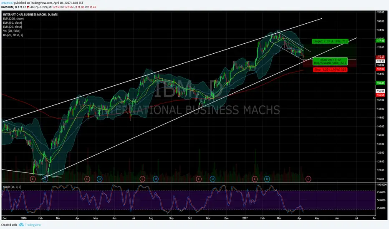Open the TradingView link in footer
Screen dimensions: 389x229
point(33,225)
